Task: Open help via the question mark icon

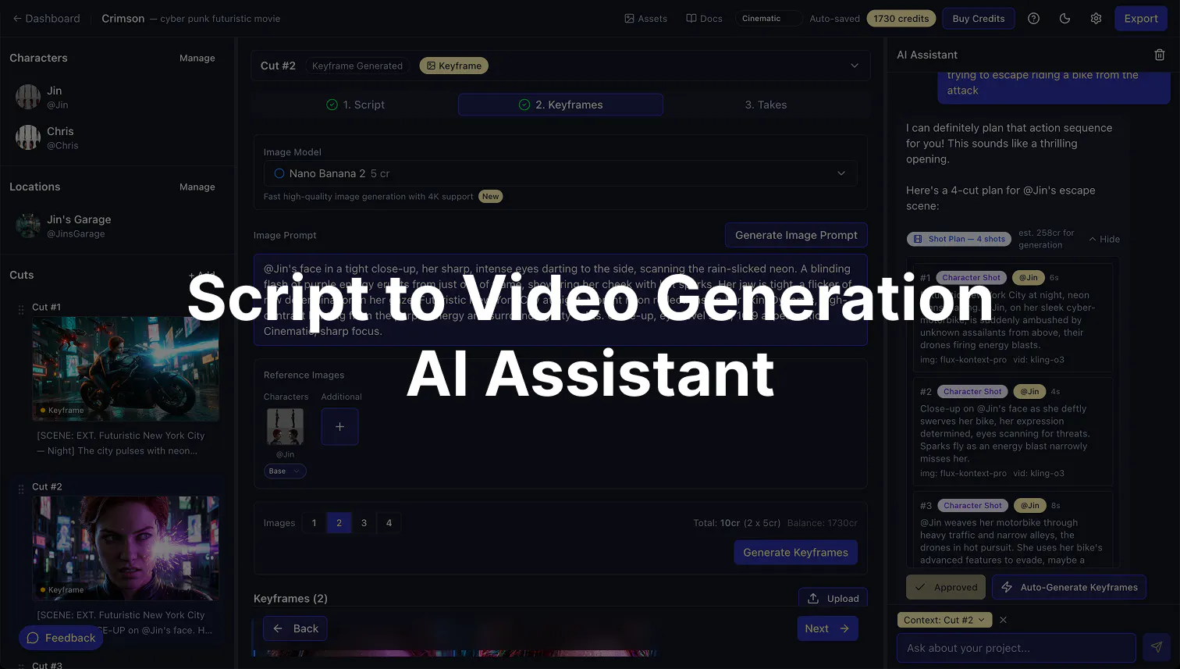Action: tap(1033, 18)
